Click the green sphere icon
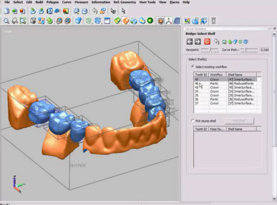Screen dimensions: 277x205 point(150,21)
